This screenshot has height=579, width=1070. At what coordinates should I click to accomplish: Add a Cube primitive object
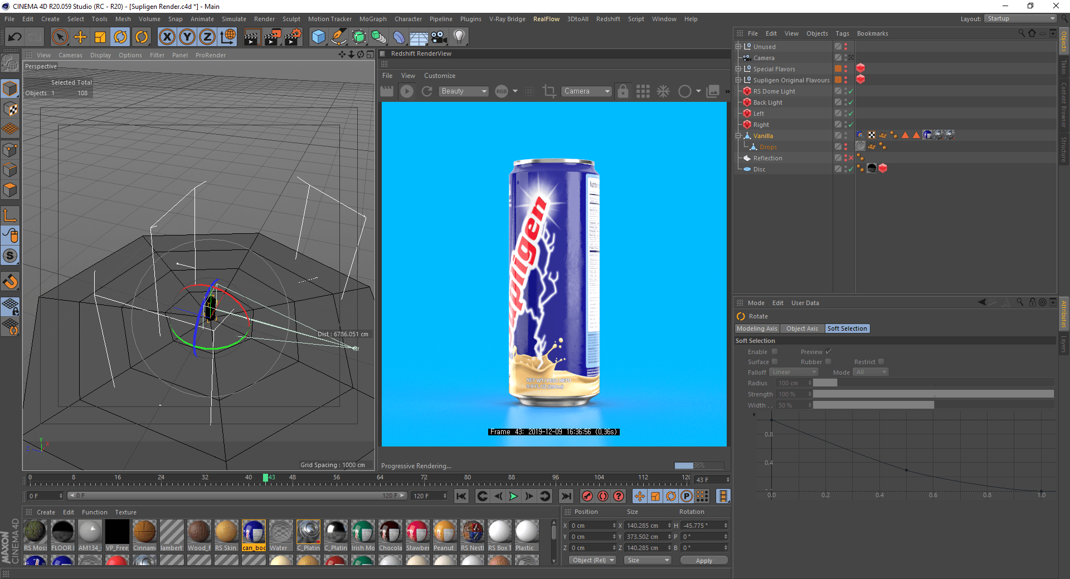pos(318,37)
